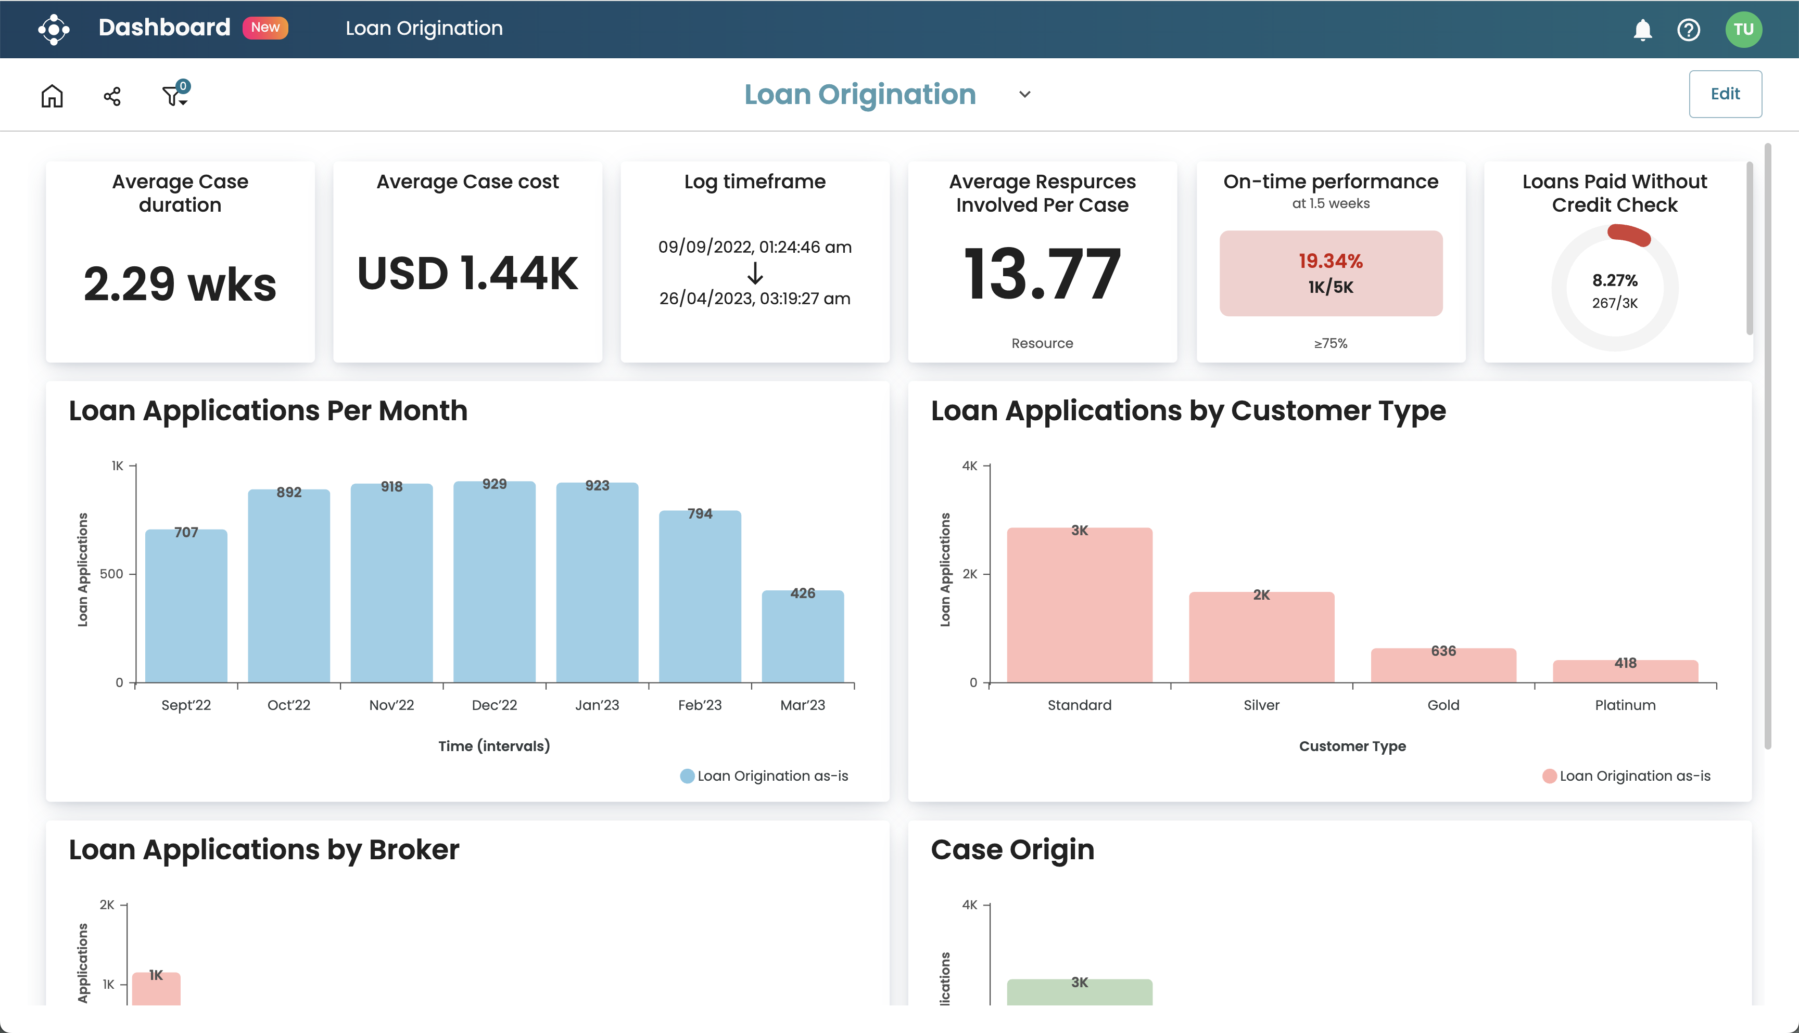Click the Loan Applications Per Month title

click(269, 411)
